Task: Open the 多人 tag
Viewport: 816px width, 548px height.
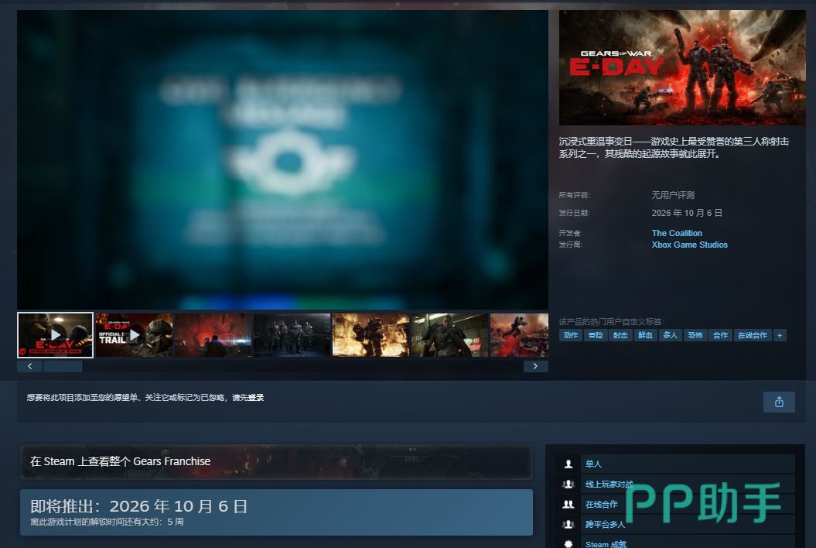Action: click(x=671, y=335)
